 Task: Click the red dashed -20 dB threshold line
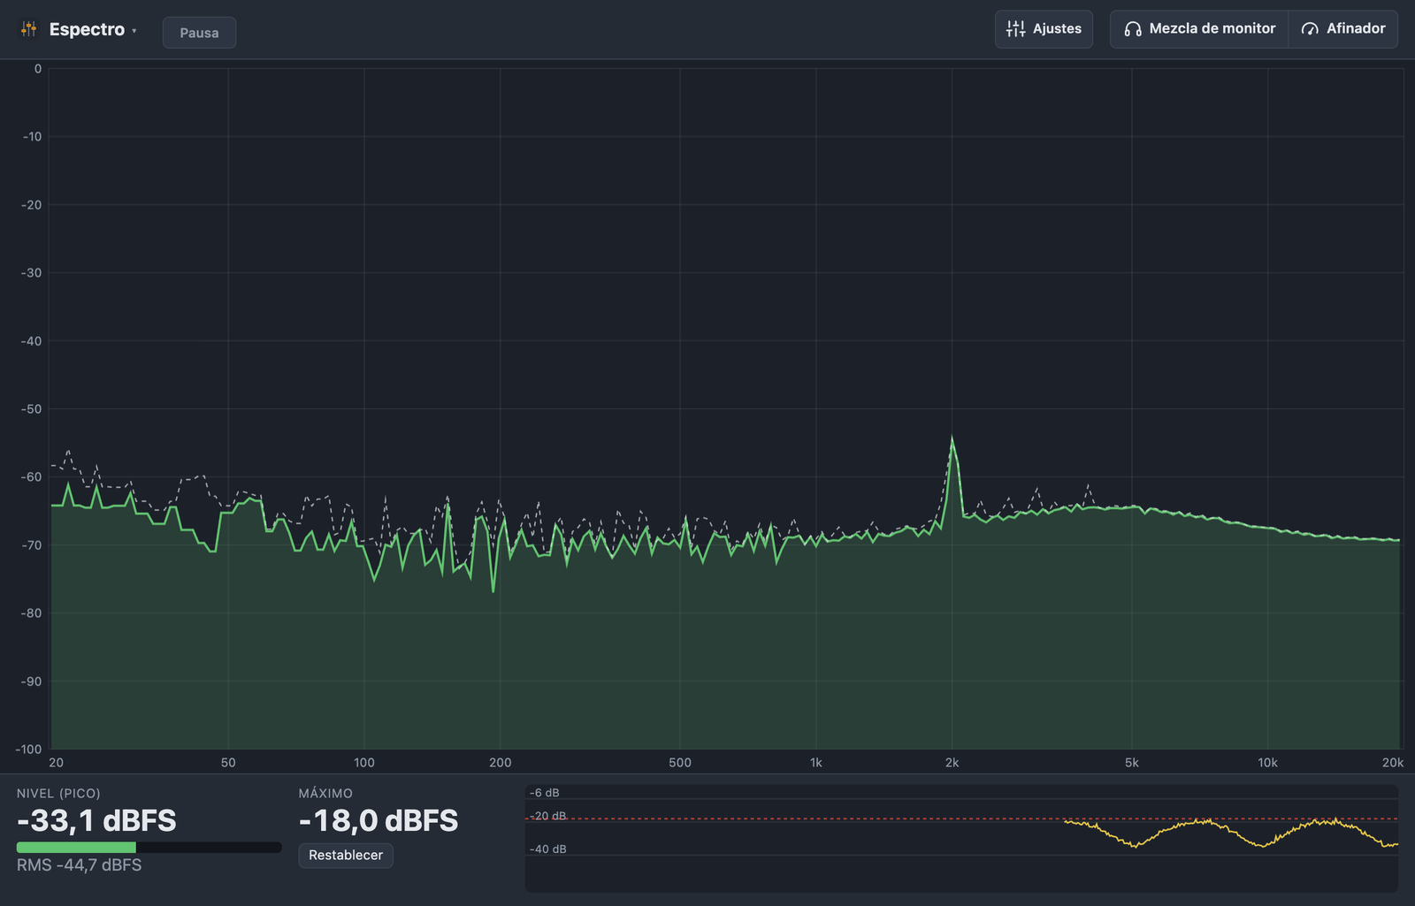point(961,819)
